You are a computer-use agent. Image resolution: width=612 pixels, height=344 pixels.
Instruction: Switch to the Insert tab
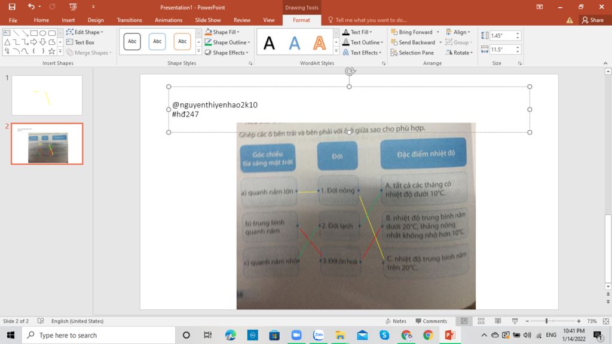68,20
